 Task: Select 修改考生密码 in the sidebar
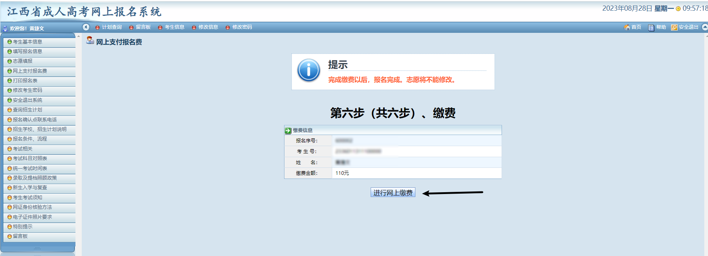27,90
